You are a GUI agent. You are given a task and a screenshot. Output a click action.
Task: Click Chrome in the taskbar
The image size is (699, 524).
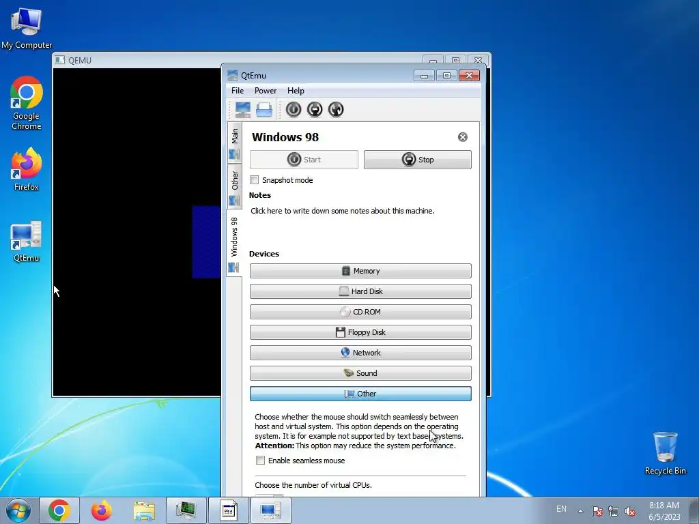[59, 510]
